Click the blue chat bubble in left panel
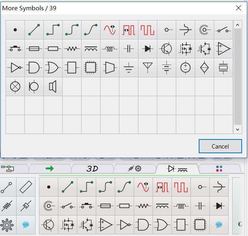248x236 pixels. [26, 225]
